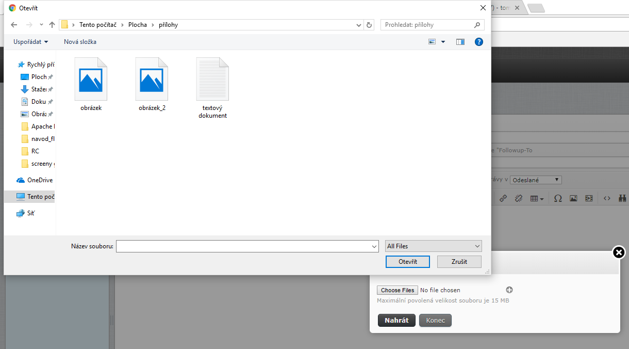The width and height of the screenshot is (629, 349).
Task: Expand the view options dropdown arrow
Action: 443,42
